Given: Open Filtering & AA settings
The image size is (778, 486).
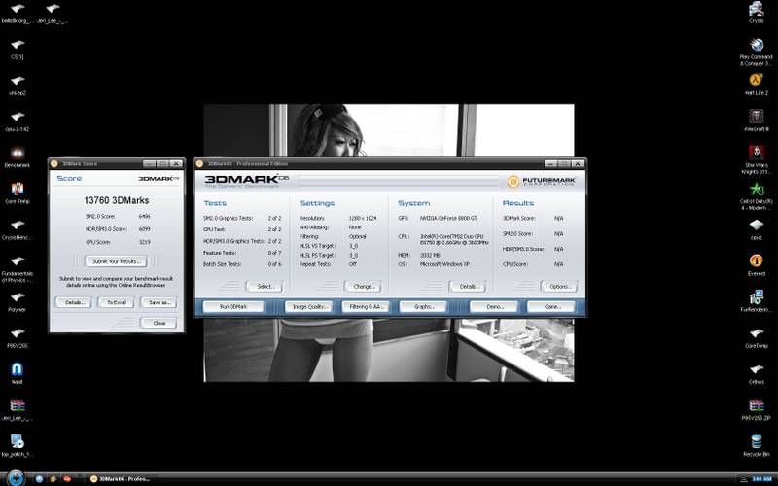Looking at the screenshot, I should 366,307.
